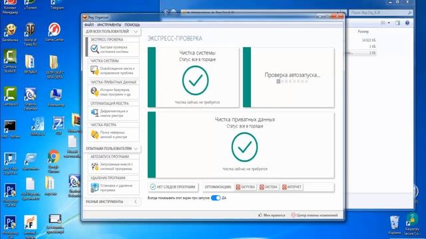Click the Проверка автозапуска progress indicator
Screen dimensions: 426x239
(292, 81)
